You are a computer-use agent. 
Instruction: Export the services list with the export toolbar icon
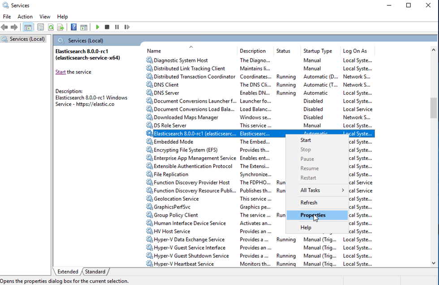[x=61, y=27]
